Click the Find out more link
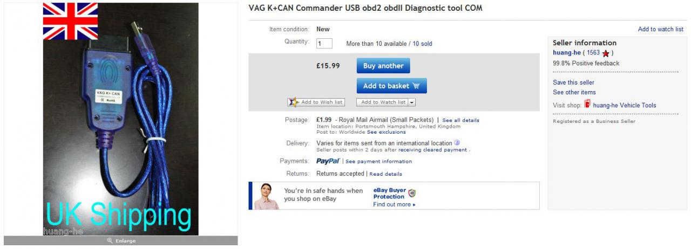The image size is (691, 249). (x=394, y=205)
